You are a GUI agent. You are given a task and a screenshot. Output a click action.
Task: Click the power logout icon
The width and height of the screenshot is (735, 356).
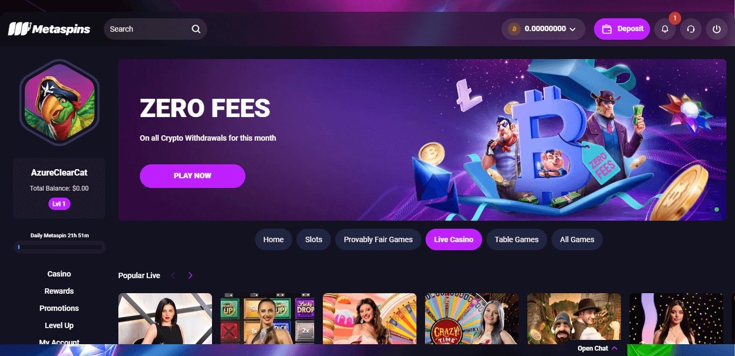[717, 29]
